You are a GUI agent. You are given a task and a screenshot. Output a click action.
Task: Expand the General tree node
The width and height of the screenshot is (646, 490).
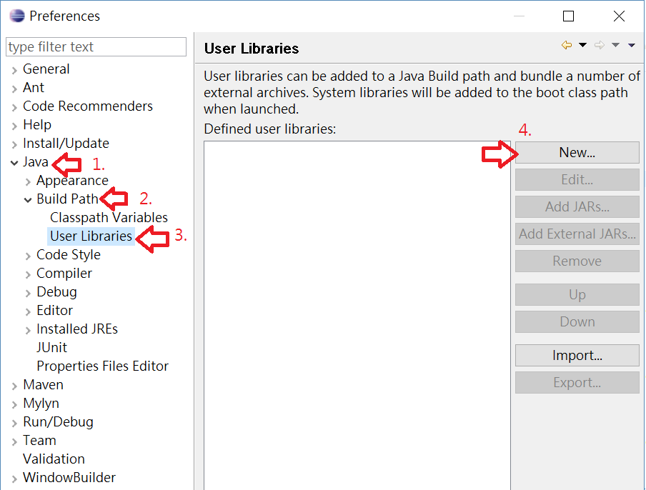(x=14, y=70)
